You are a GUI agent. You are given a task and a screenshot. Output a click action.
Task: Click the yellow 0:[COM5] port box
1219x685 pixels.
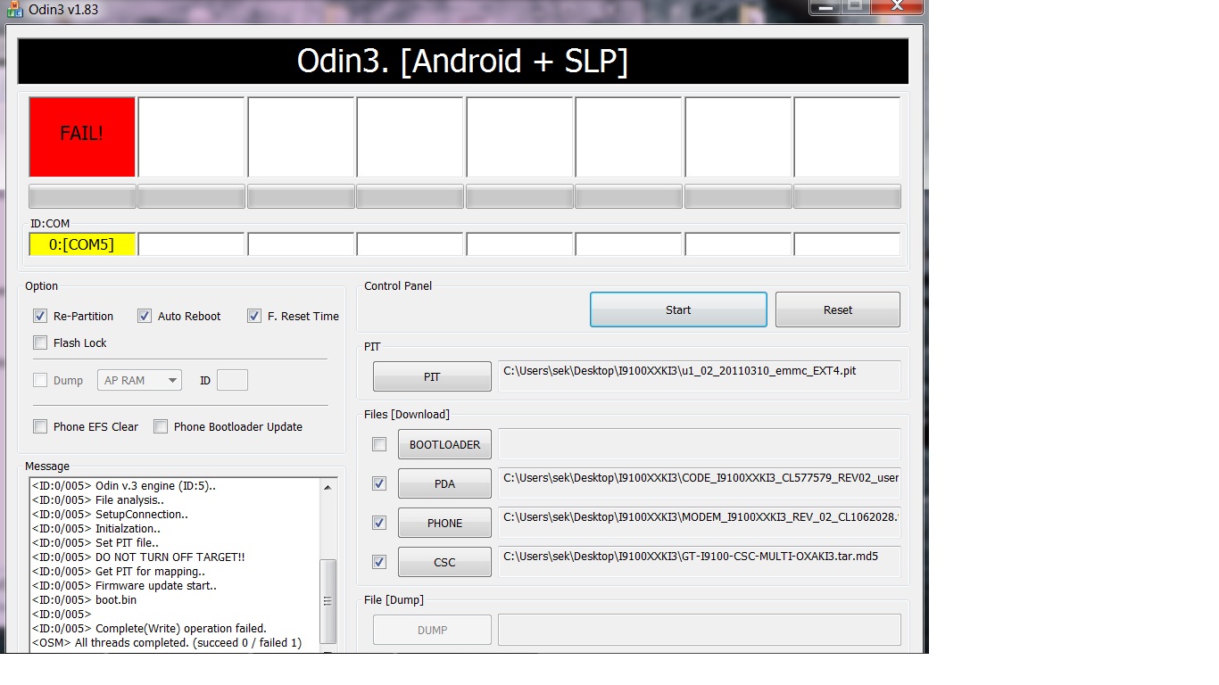[x=82, y=243]
